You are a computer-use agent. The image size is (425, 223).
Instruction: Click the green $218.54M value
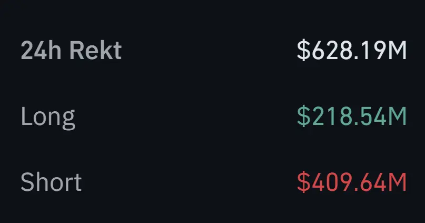coord(352,117)
